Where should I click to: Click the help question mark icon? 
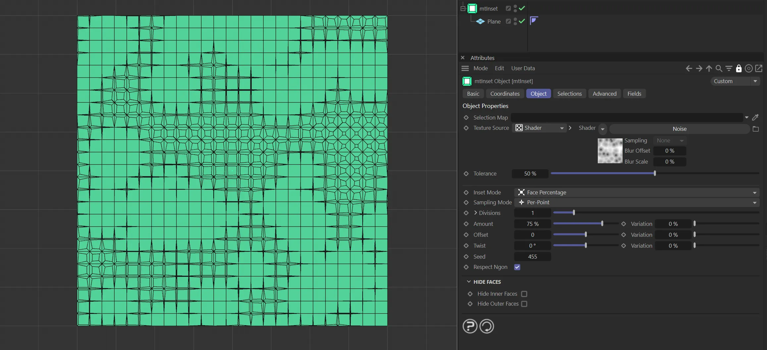[x=470, y=326]
